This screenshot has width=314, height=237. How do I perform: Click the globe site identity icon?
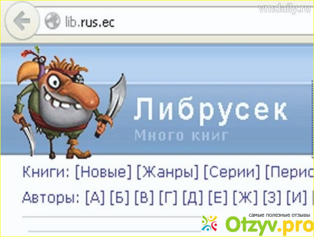[52, 21]
